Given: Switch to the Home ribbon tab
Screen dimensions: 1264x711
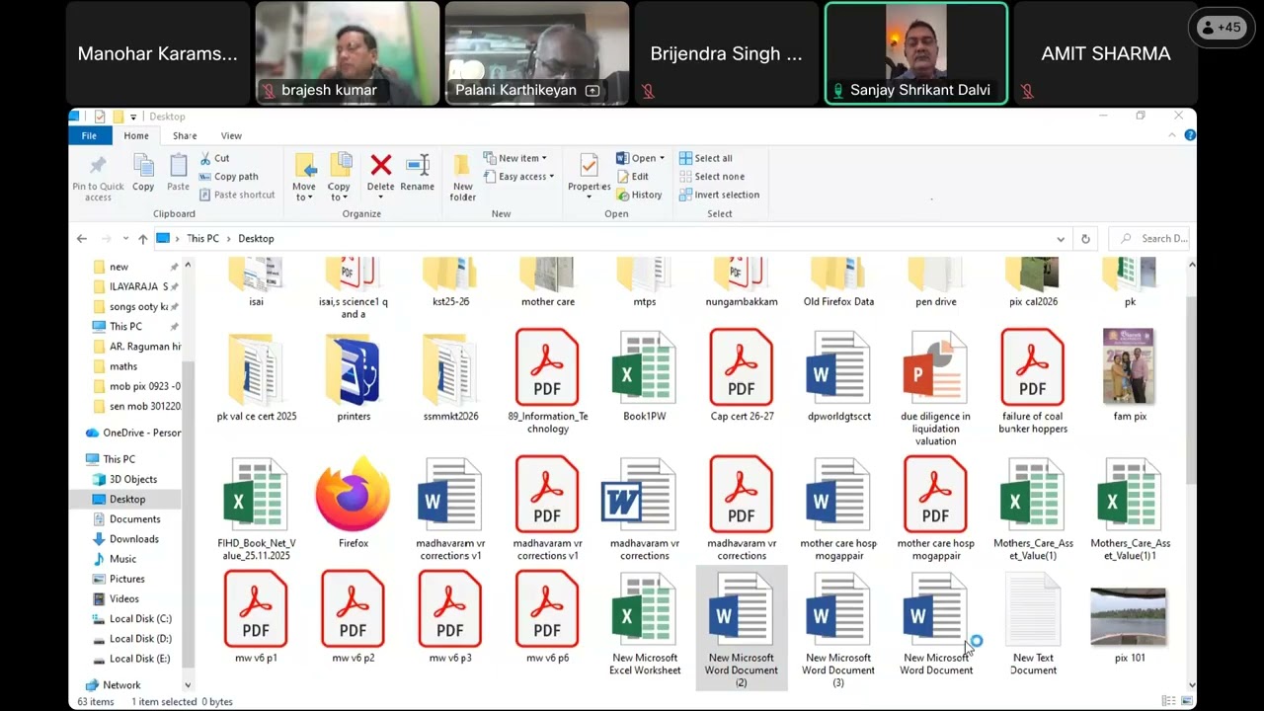Looking at the screenshot, I should (x=136, y=135).
